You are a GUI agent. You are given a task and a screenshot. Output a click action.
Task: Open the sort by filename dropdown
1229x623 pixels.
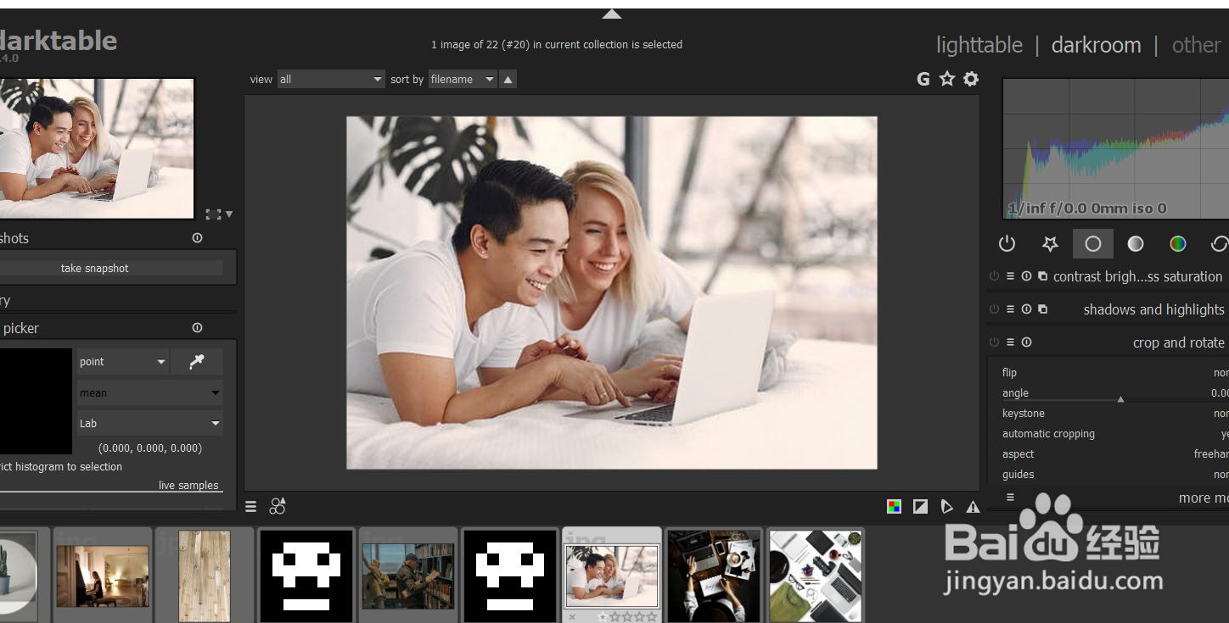click(x=463, y=80)
